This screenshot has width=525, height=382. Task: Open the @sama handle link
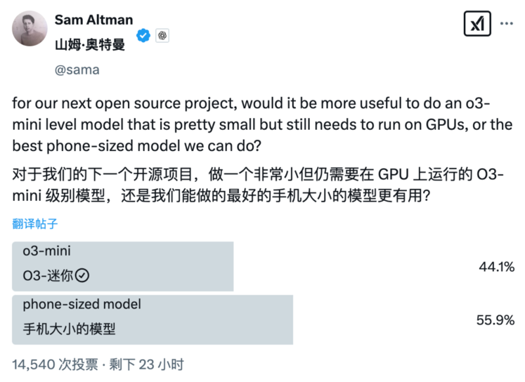tap(77, 70)
